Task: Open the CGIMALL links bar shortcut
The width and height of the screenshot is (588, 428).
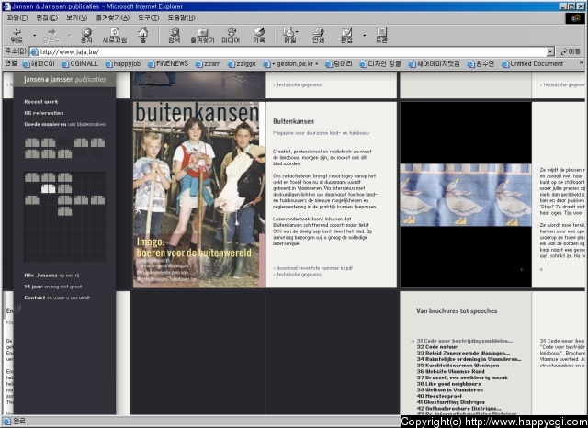Action: (80, 63)
